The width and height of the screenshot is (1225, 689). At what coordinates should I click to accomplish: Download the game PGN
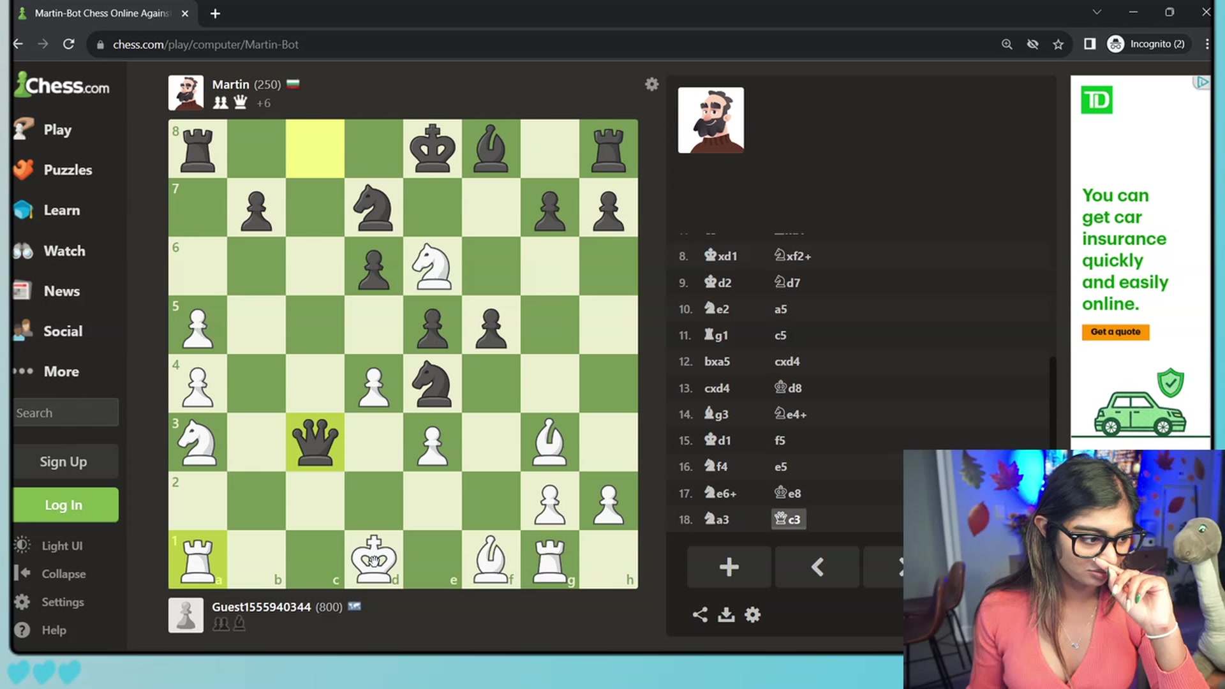(726, 614)
